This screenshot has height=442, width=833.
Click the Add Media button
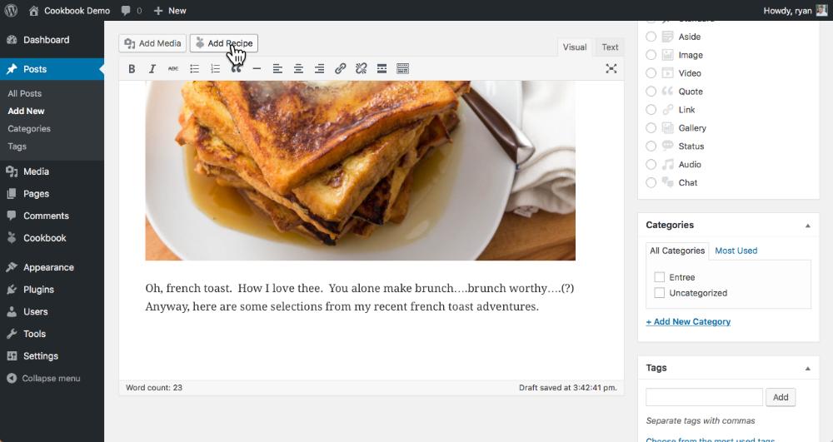[152, 43]
